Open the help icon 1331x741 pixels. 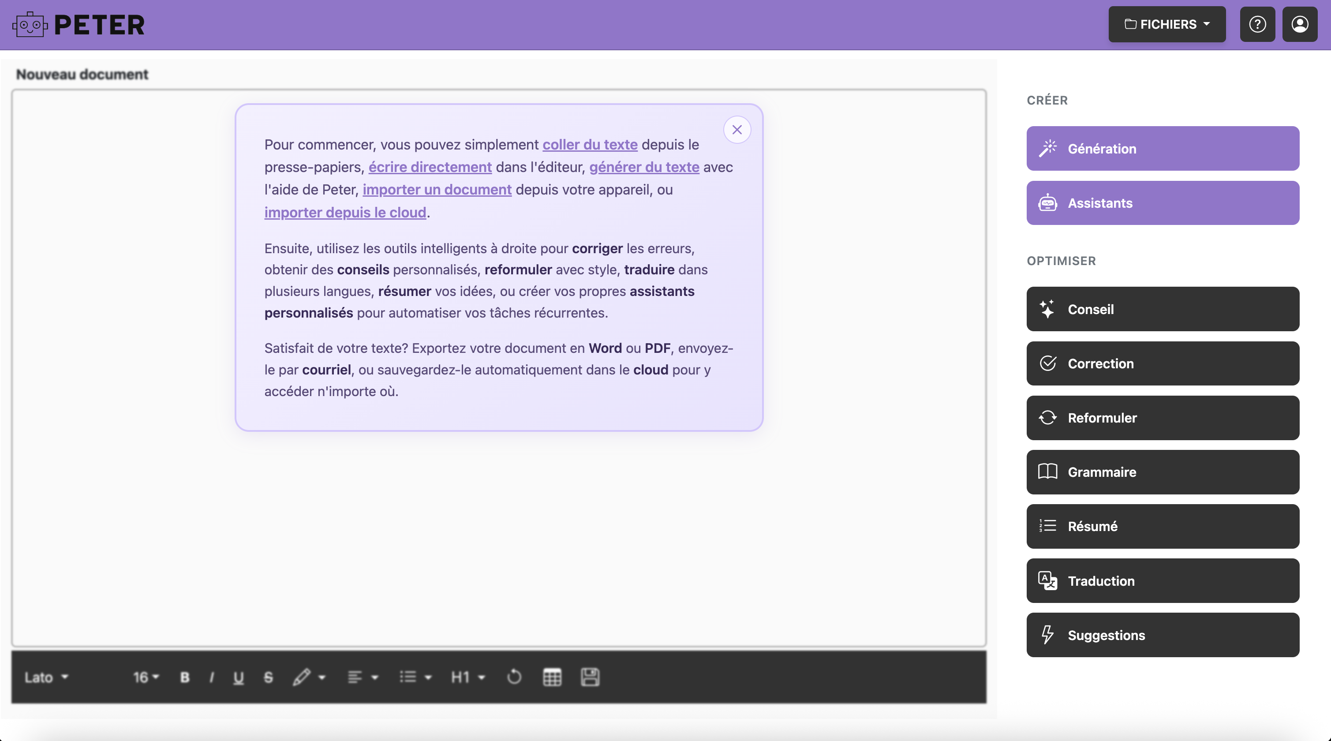1258,24
